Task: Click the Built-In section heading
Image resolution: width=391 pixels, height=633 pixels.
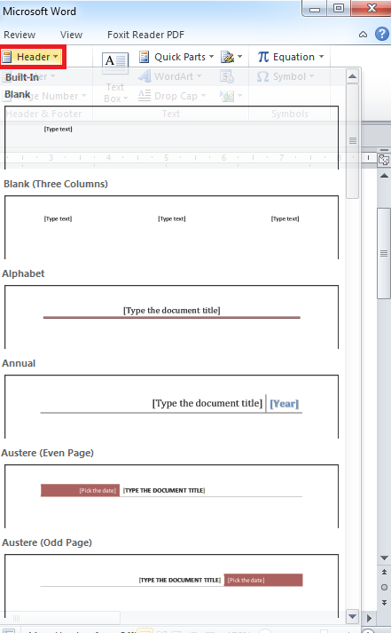Action: (x=22, y=77)
